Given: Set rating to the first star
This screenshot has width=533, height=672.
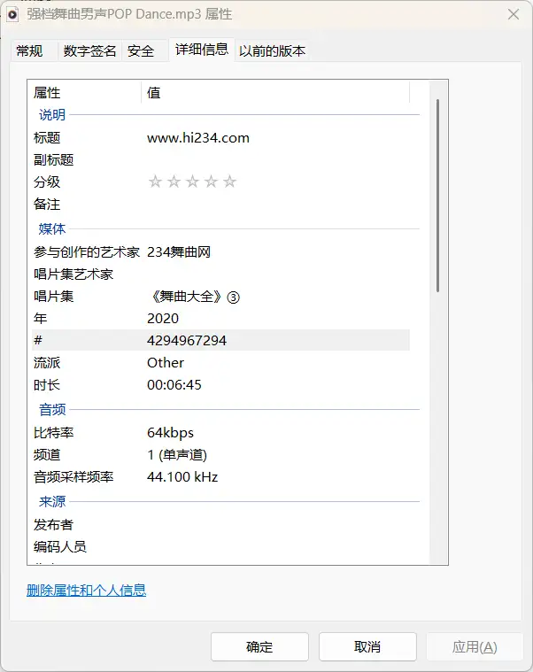Looking at the screenshot, I should coord(155,182).
